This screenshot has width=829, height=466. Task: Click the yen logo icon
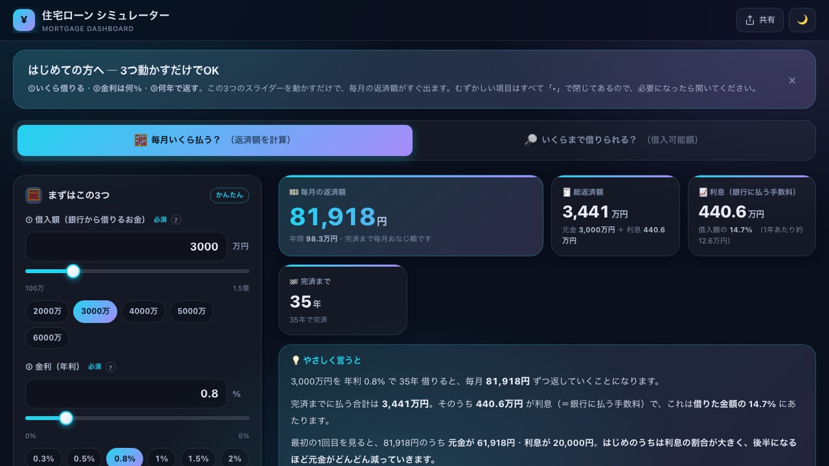[24, 20]
